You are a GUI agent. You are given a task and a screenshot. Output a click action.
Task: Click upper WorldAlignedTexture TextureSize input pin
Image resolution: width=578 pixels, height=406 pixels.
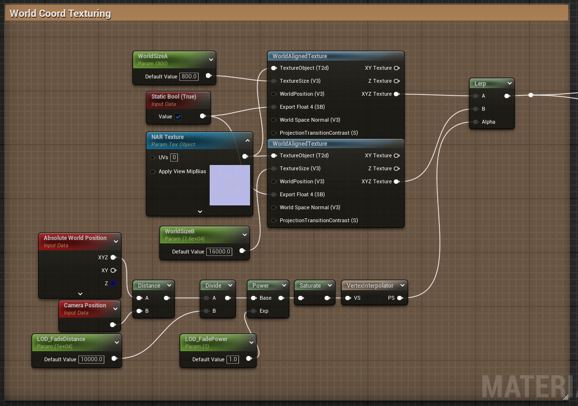(274, 81)
